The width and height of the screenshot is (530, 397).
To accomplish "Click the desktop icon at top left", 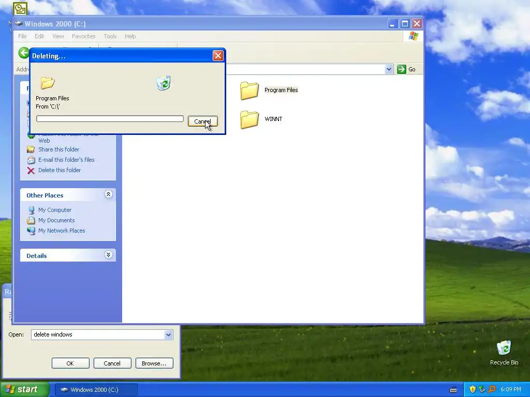I will [20, 8].
